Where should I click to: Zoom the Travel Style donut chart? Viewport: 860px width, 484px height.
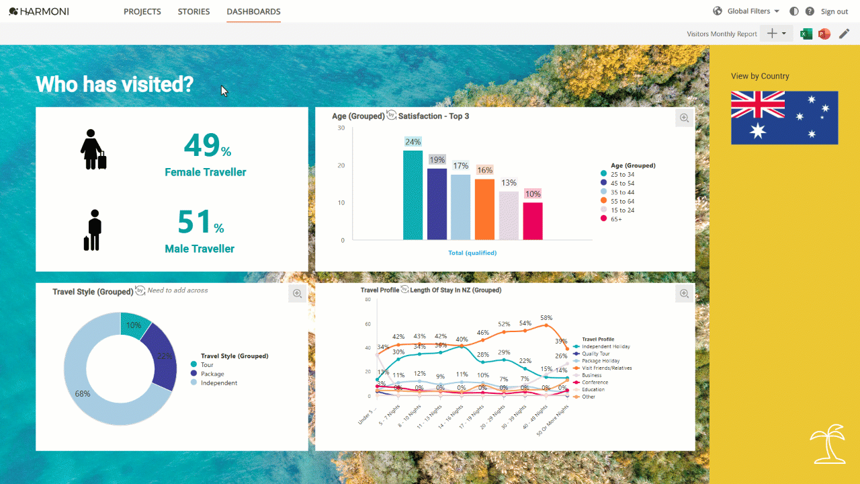tap(297, 293)
